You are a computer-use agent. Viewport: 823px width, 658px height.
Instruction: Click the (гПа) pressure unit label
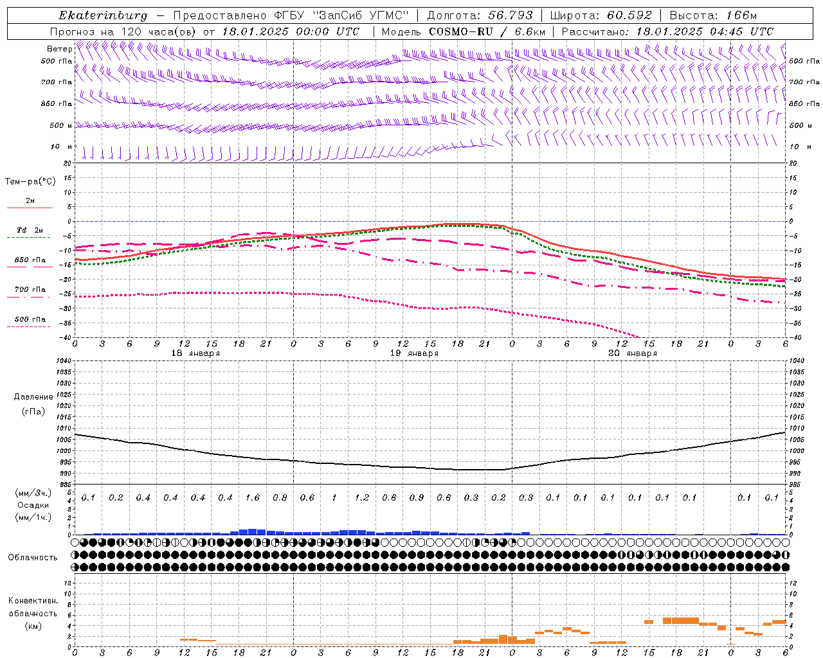[x=33, y=411]
